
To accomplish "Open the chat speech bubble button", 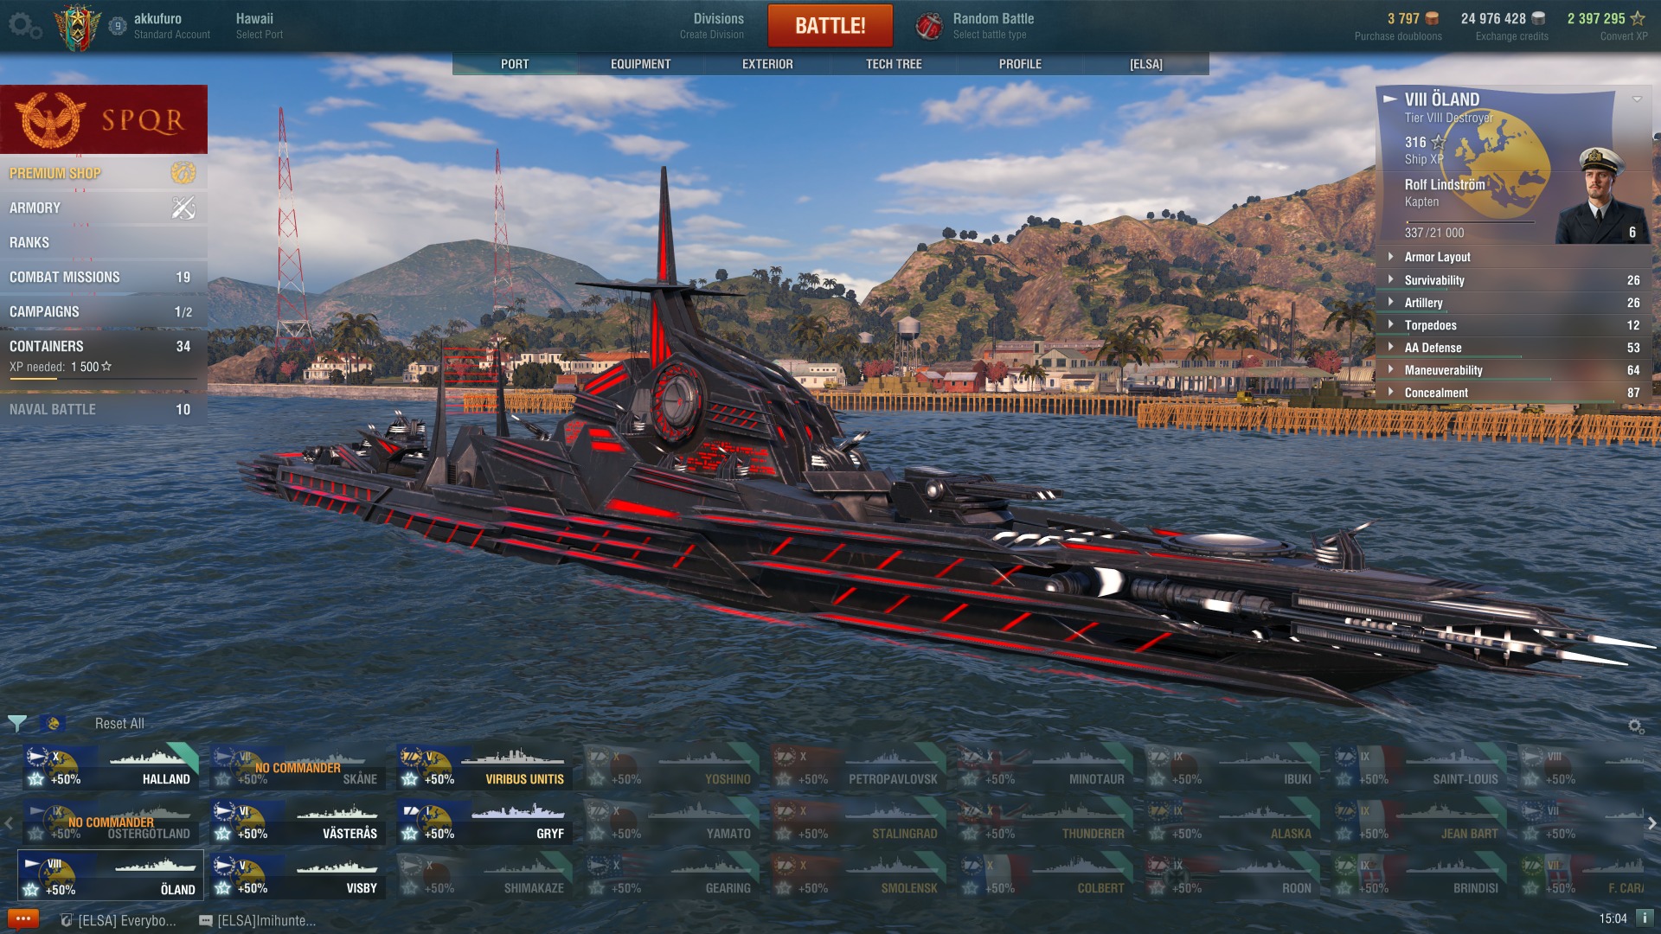I will coord(23,918).
